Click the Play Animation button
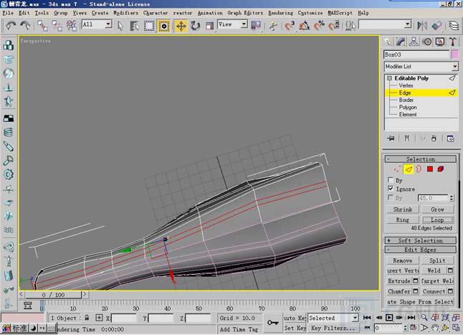This screenshot has height=335, width=463. pyautogui.click(x=389, y=318)
